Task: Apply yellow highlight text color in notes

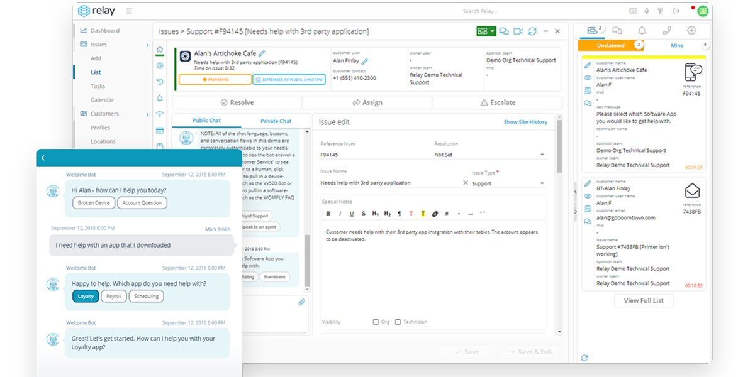Action: [423, 214]
